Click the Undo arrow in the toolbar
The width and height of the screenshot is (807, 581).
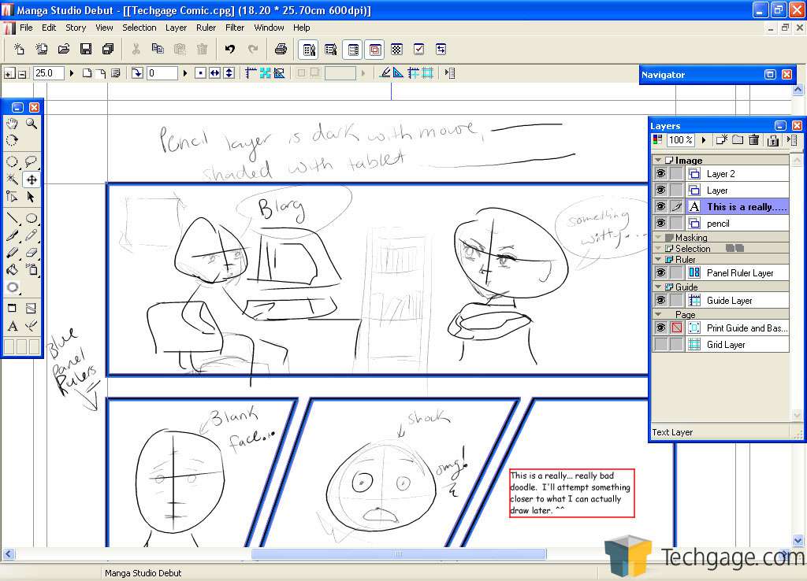tap(230, 49)
